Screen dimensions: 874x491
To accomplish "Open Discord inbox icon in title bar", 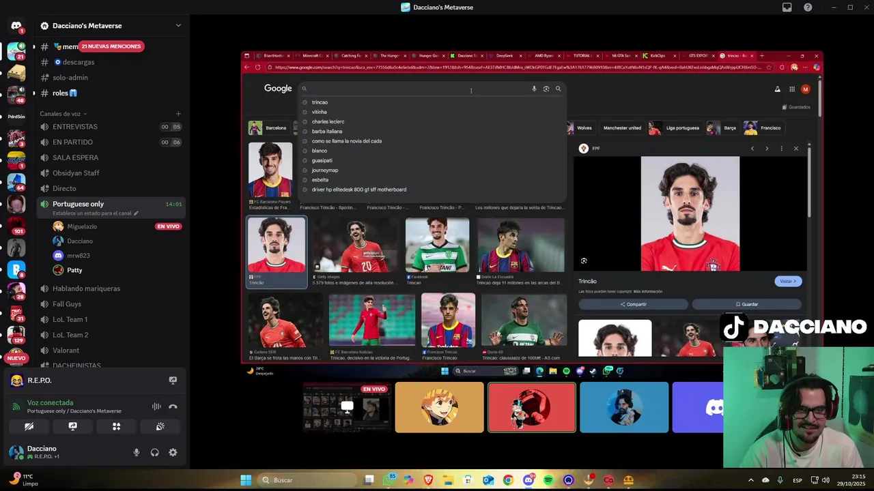I will click(x=787, y=8).
